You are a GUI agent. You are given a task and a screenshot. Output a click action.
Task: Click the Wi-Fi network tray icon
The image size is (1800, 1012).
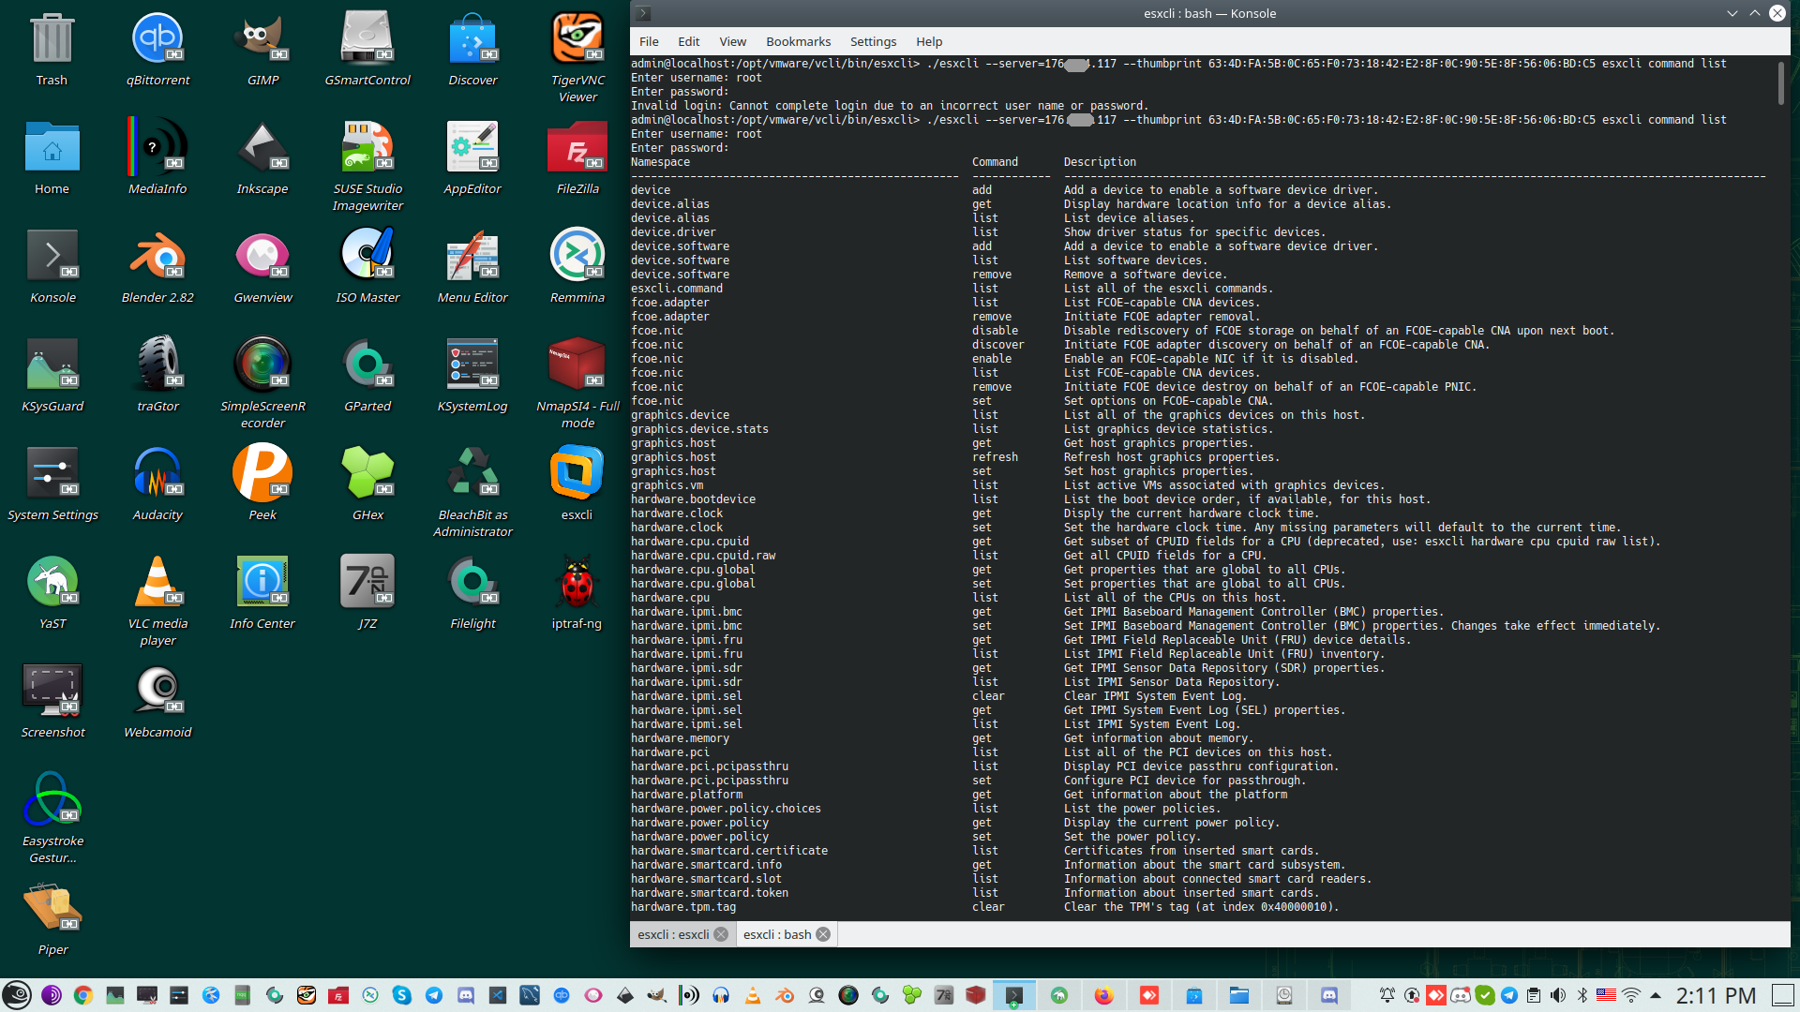point(1631,995)
